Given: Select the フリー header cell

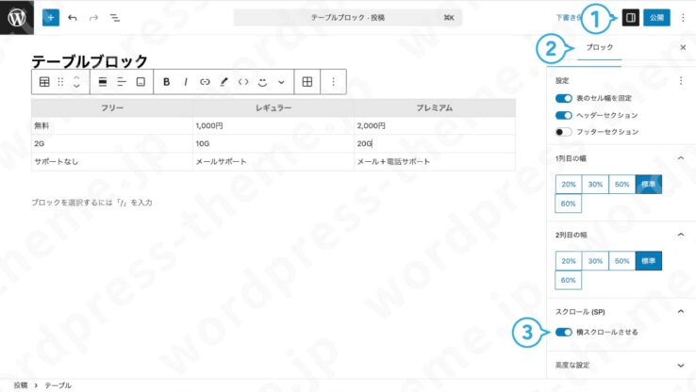Looking at the screenshot, I should pos(112,107).
